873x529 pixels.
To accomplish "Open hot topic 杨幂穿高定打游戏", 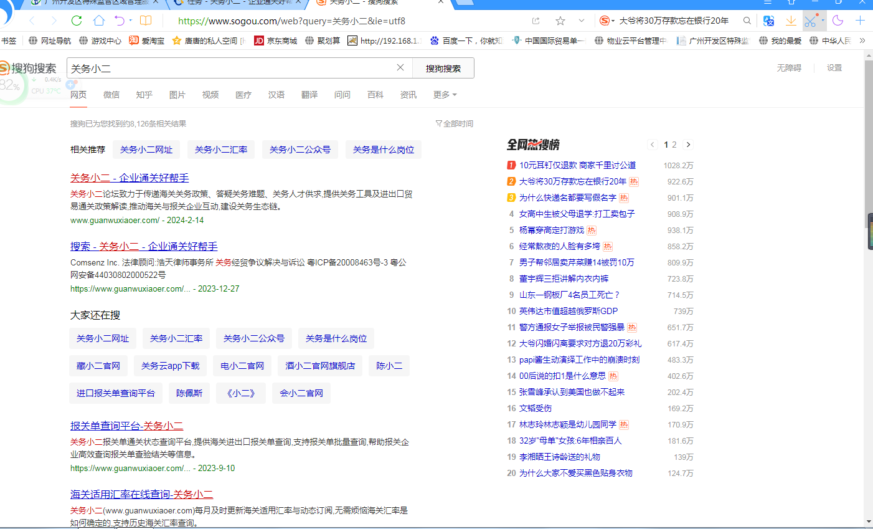I will pos(552,230).
